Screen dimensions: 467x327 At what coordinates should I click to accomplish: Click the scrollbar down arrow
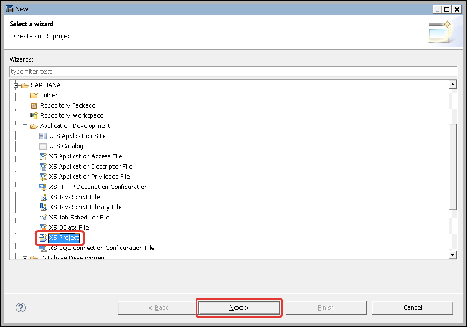(452, 255)
